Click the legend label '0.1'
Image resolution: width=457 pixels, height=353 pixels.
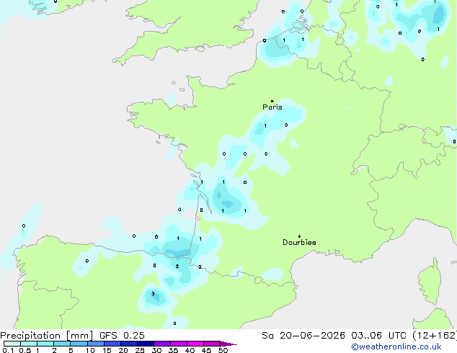pyautogui.click(x=8, y=350)
